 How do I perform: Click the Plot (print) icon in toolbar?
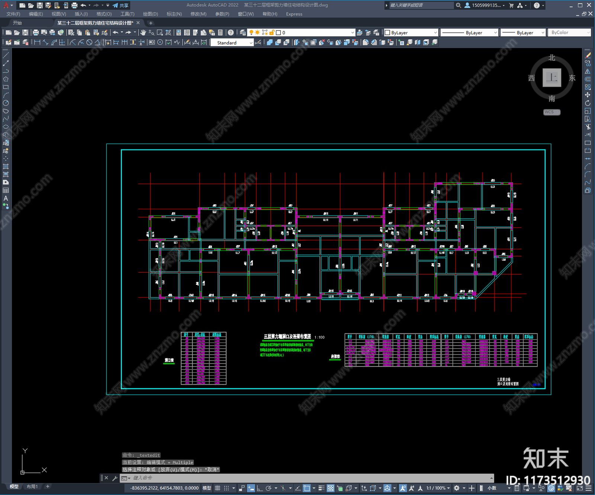coord(36,33)
